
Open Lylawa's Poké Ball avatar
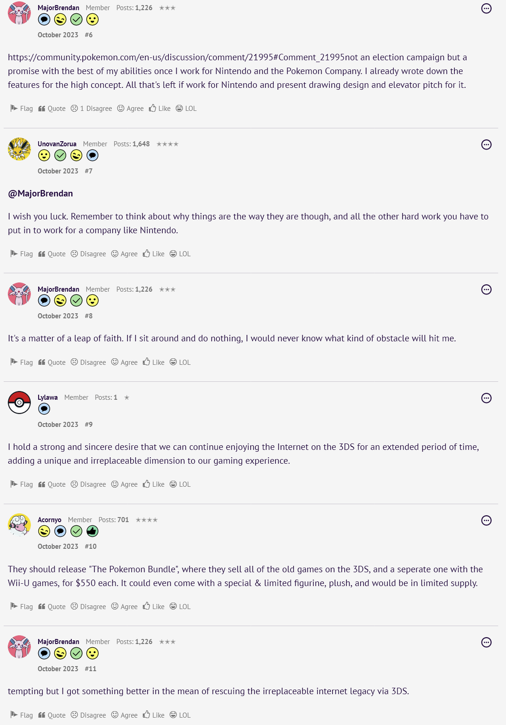19,403
